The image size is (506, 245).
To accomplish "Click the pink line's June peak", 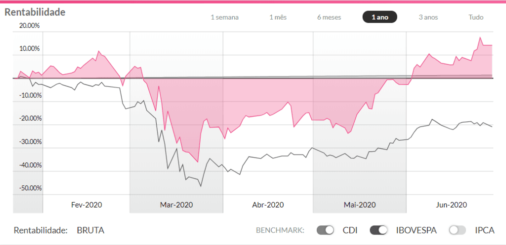I will pyautogui.click(x=480, y=38).
